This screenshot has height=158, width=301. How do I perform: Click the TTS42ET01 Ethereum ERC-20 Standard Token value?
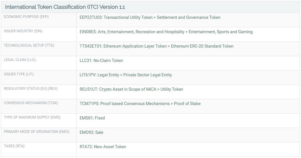tap(156, 46)
